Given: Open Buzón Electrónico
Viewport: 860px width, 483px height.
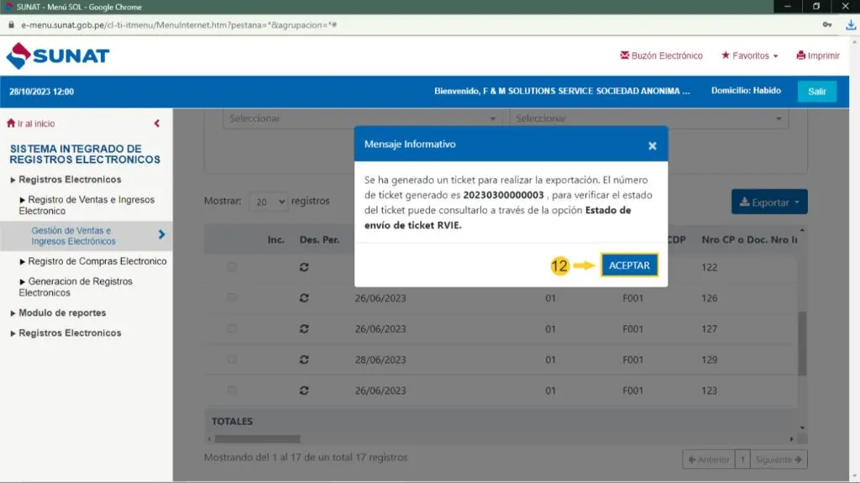Looking at the screenshot, I should pos(661,56).
